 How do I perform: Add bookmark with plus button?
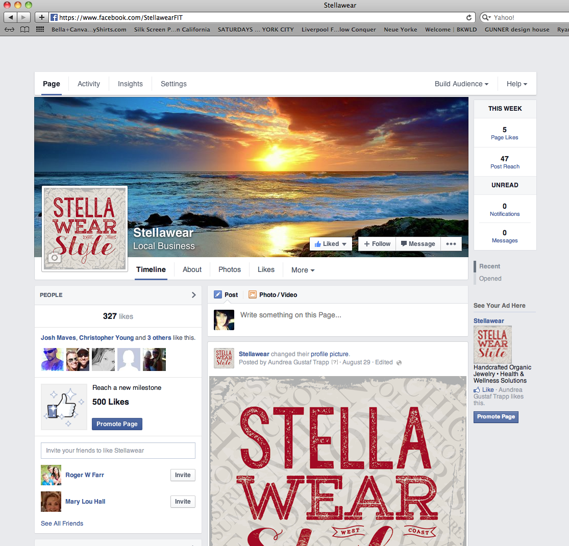coord(42,17)
